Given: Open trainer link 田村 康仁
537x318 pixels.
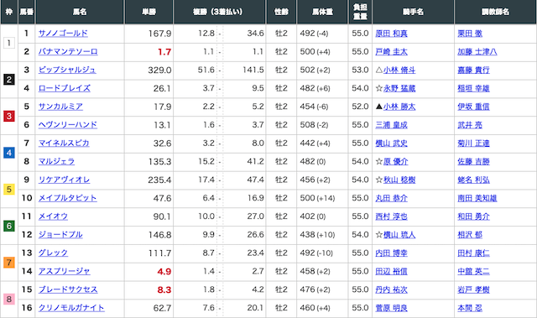Looking at the screenshot, I should (473, 253).
